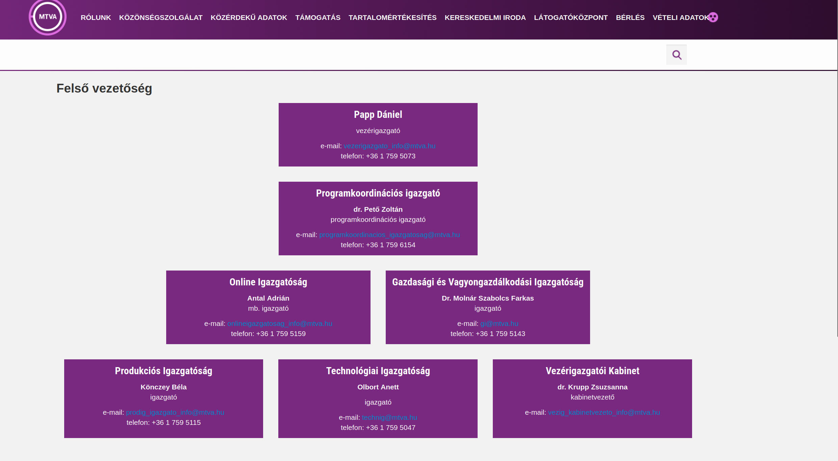Click the BÉRLÉS menu item

tap(630, 18)
